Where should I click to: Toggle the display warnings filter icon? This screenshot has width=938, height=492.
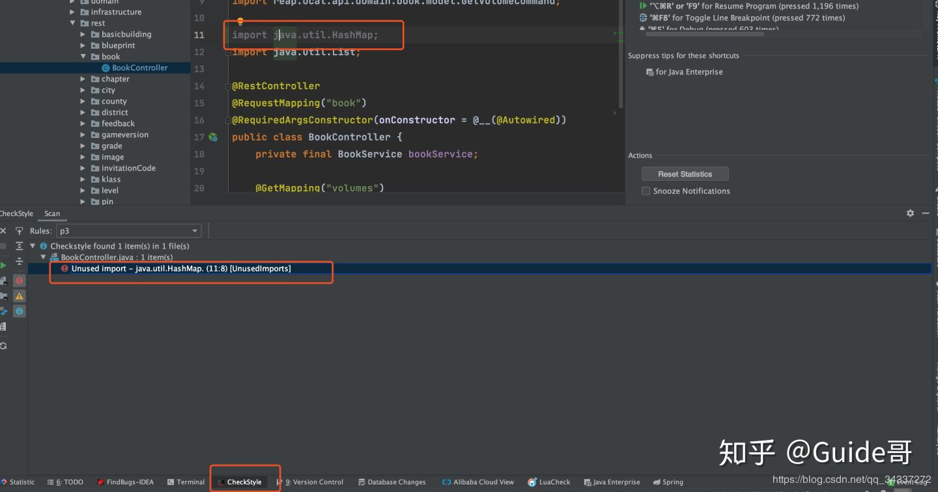coord(20,296)
